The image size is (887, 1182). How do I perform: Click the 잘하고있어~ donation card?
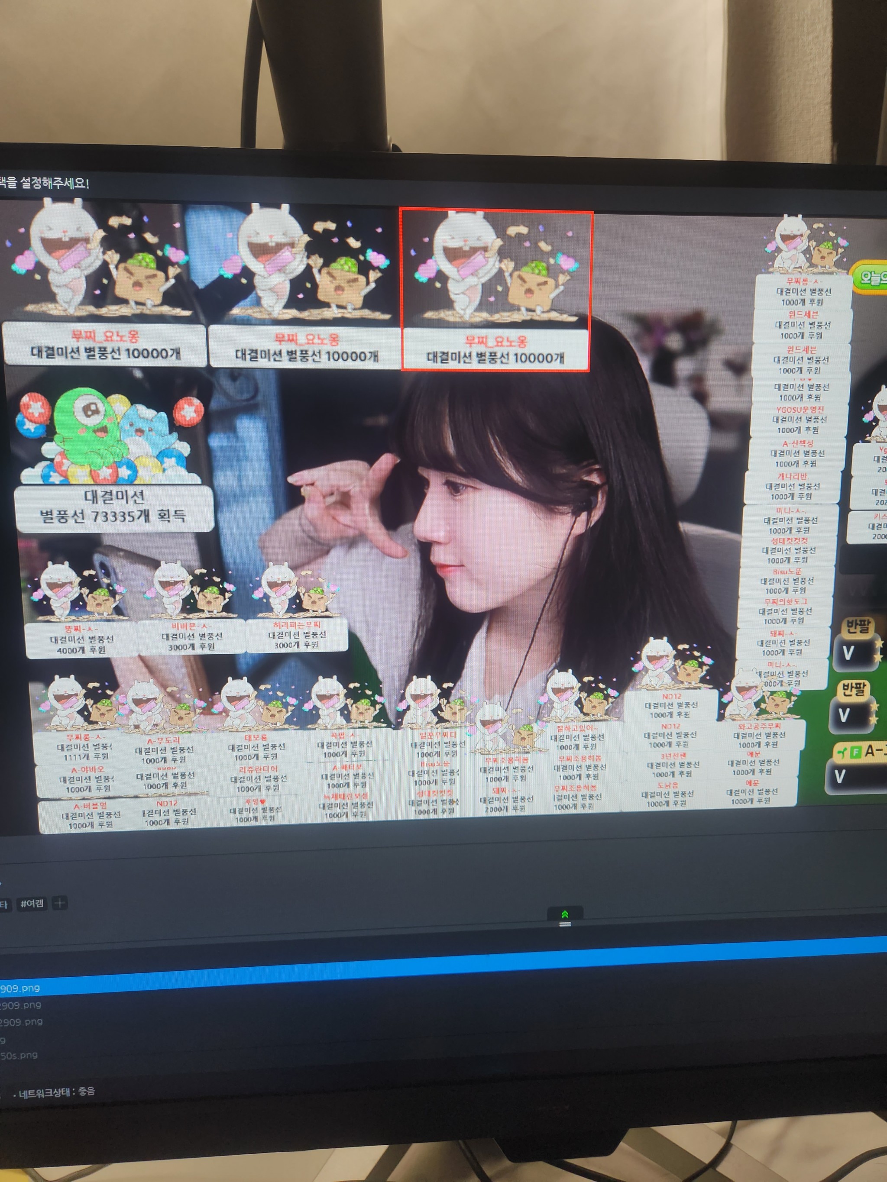[577, 738]
